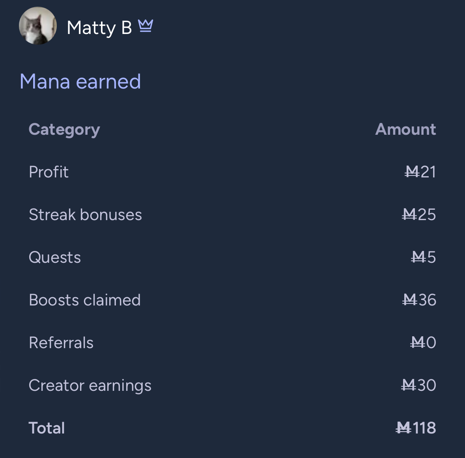Select the Mana earned heading
Viewport: 465px width, 458px height.
[x=80, y=81]
